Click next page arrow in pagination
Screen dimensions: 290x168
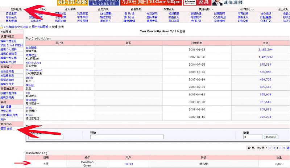click(284, 148)
